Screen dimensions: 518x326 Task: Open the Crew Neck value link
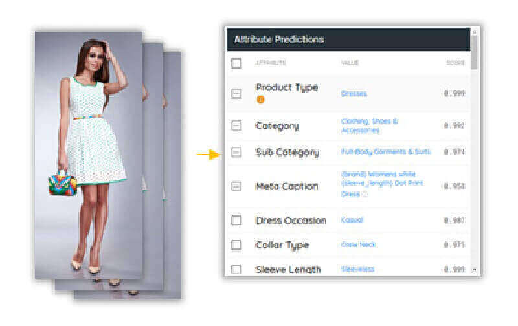tap(358, 244)
